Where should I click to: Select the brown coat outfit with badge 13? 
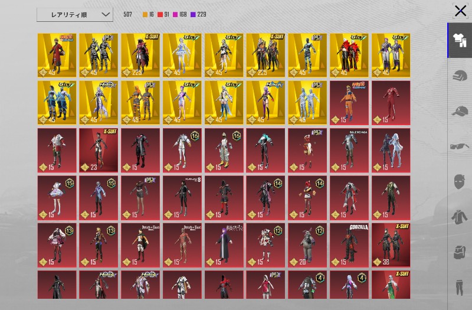(x=99, y=245)
